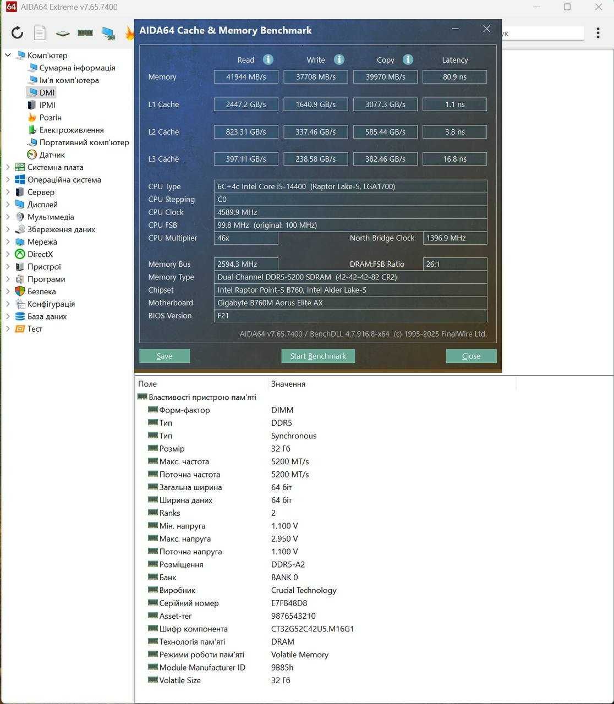Select Ім'я комп'ютера in the tree
614x704 pixels.
pyautogui.click(x=69, y=80)
